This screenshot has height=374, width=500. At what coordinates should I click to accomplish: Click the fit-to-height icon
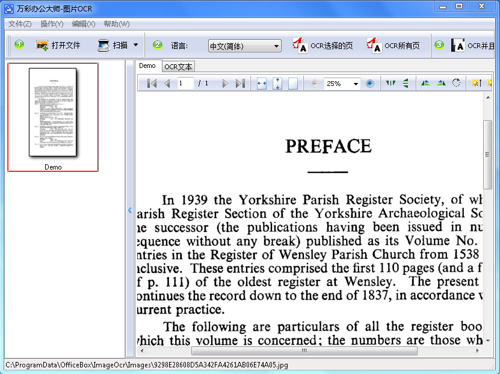point(277,84)
